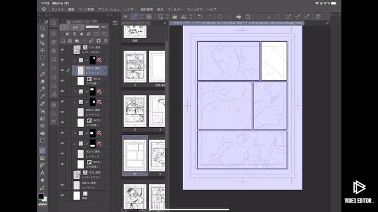Open canvas tab list dropdown arrow

(327, 23)
